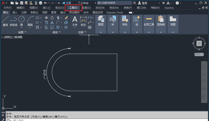This screenshot has width=209, height=121.
Task: Click the Table annotation icon
Action: click(x=90, y=27)
